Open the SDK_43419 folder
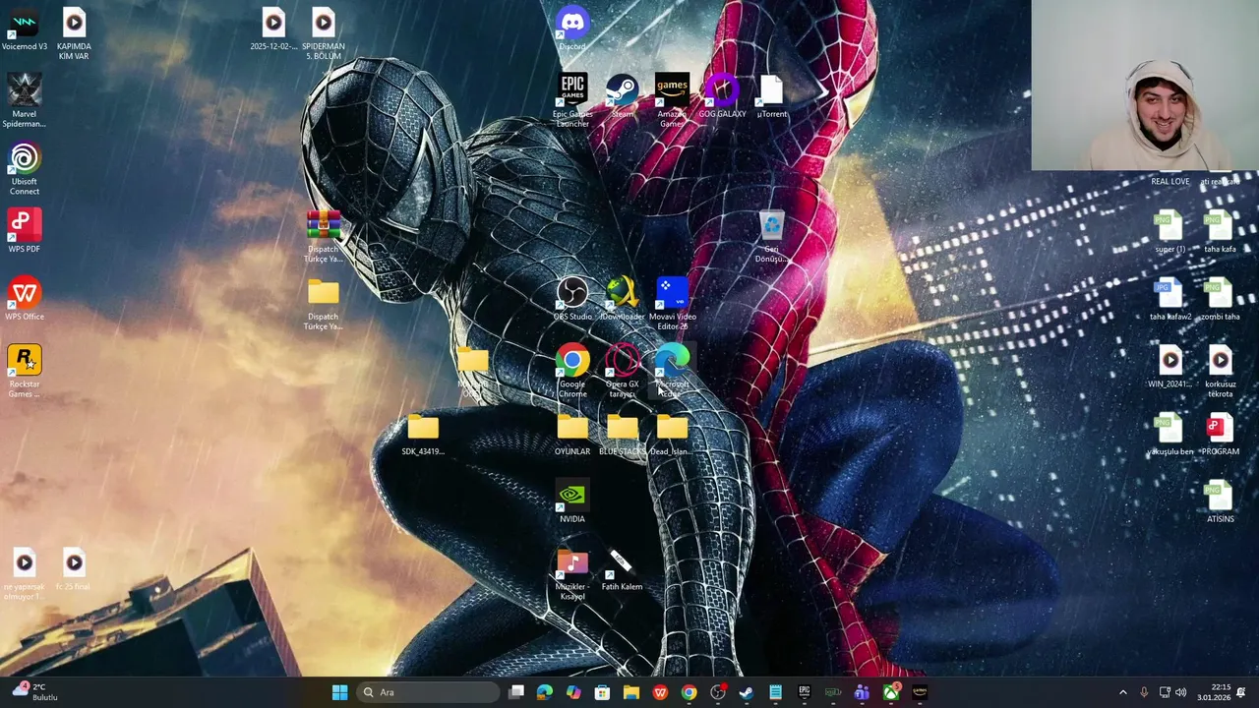The image size is (1259, 708). click(x=423, y=434)
